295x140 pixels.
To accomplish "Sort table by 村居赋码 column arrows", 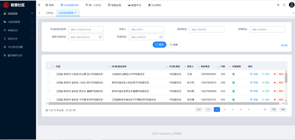I will 230,67.
